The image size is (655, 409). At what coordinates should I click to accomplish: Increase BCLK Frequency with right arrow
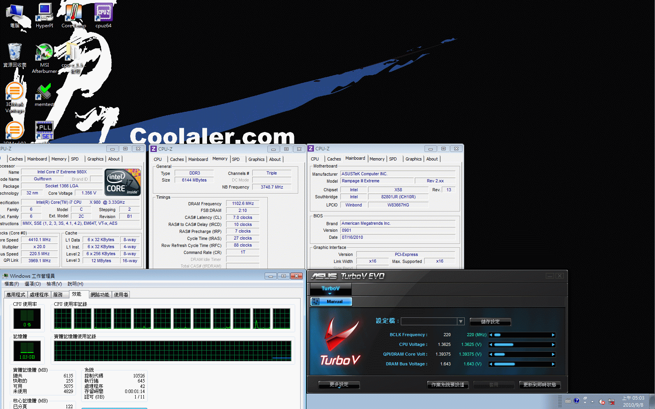553,335
